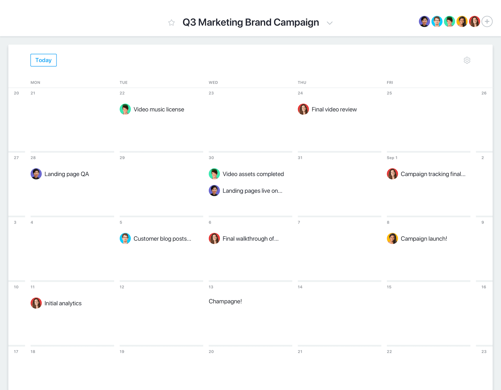Click the green-background member avatar in header
The height and width of the screenshot is (390, 501).
coord(449,21)
